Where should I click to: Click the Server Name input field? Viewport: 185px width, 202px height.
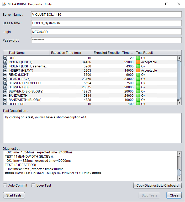tap(106, 15)
